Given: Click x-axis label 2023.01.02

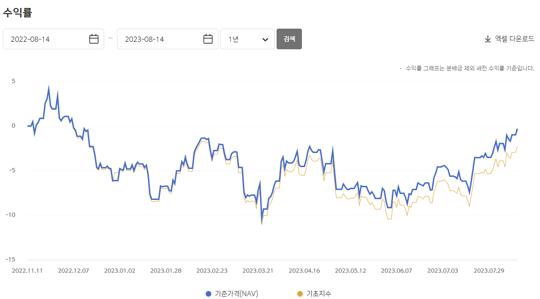Looking at the screenshot, I should coord(119,270).
